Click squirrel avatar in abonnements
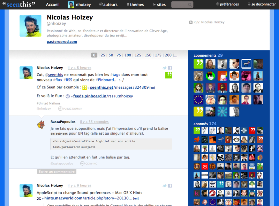Viewport: 279px width, 206px height. point(198,76)
